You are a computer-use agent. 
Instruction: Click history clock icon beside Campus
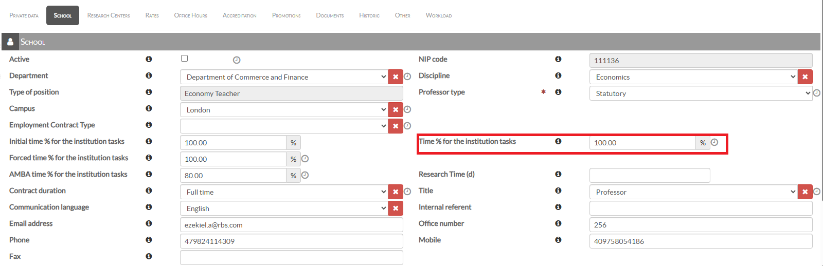(407, 109)
